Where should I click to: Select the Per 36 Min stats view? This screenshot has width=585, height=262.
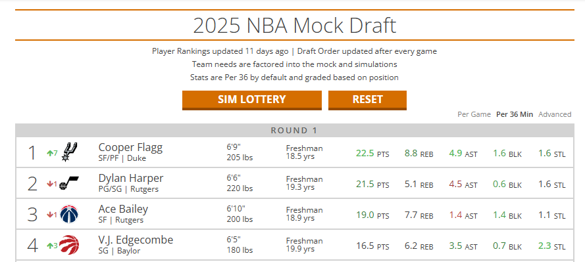(515, 115)
